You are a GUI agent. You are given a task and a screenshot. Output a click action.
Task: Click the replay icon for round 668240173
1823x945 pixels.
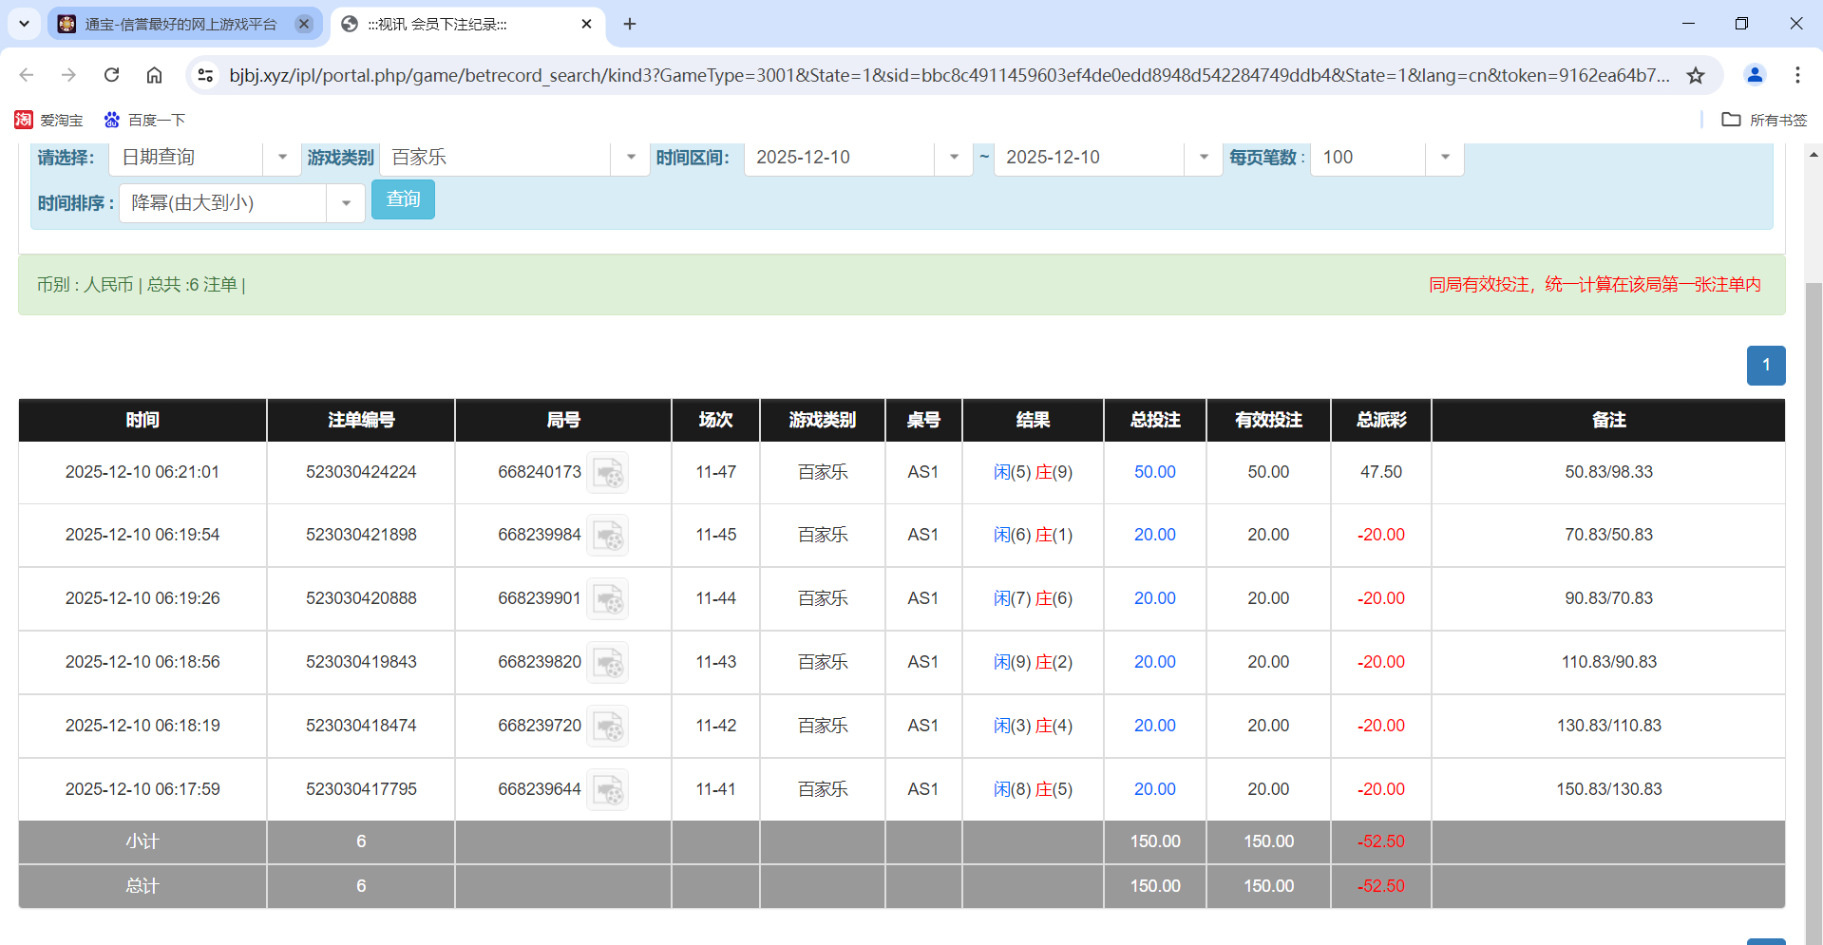pyautogui.click(x=608, y=472)
